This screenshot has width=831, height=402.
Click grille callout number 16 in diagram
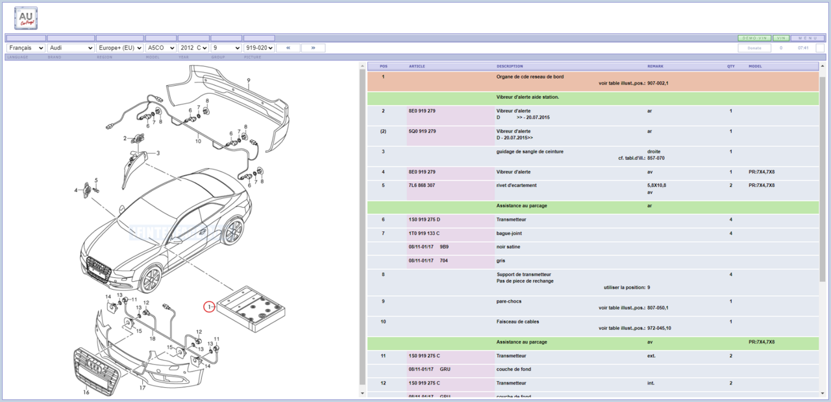click(86, 392)
